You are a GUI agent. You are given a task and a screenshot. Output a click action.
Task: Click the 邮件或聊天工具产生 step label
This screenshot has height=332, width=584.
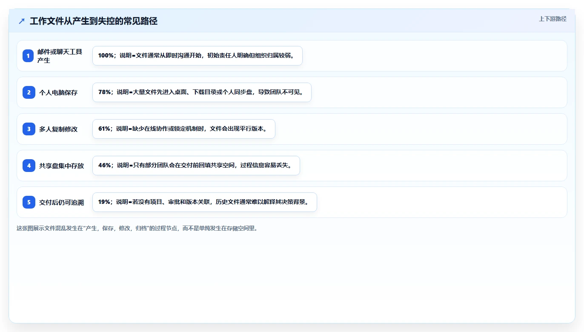pyautogui.click(x=60, y=56)
